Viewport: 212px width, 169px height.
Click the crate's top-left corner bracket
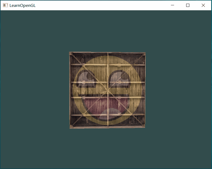(x=71, y=54)
